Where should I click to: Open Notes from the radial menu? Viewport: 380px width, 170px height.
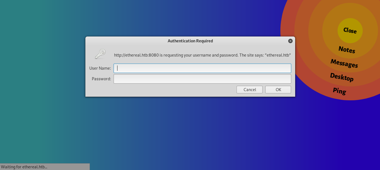(x=347, y=50)
